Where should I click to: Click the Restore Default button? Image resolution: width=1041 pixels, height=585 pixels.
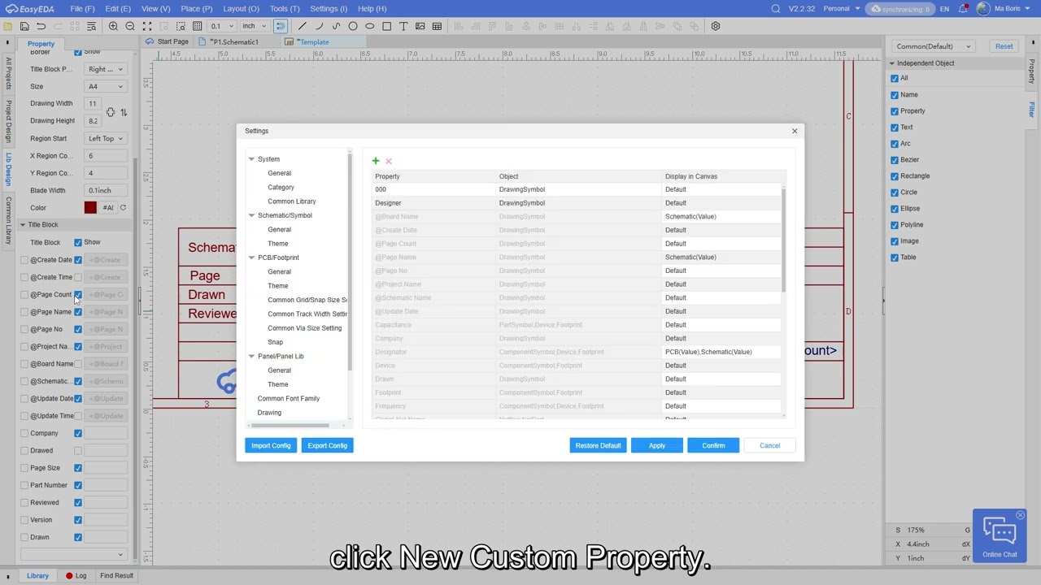coord(598,445)
